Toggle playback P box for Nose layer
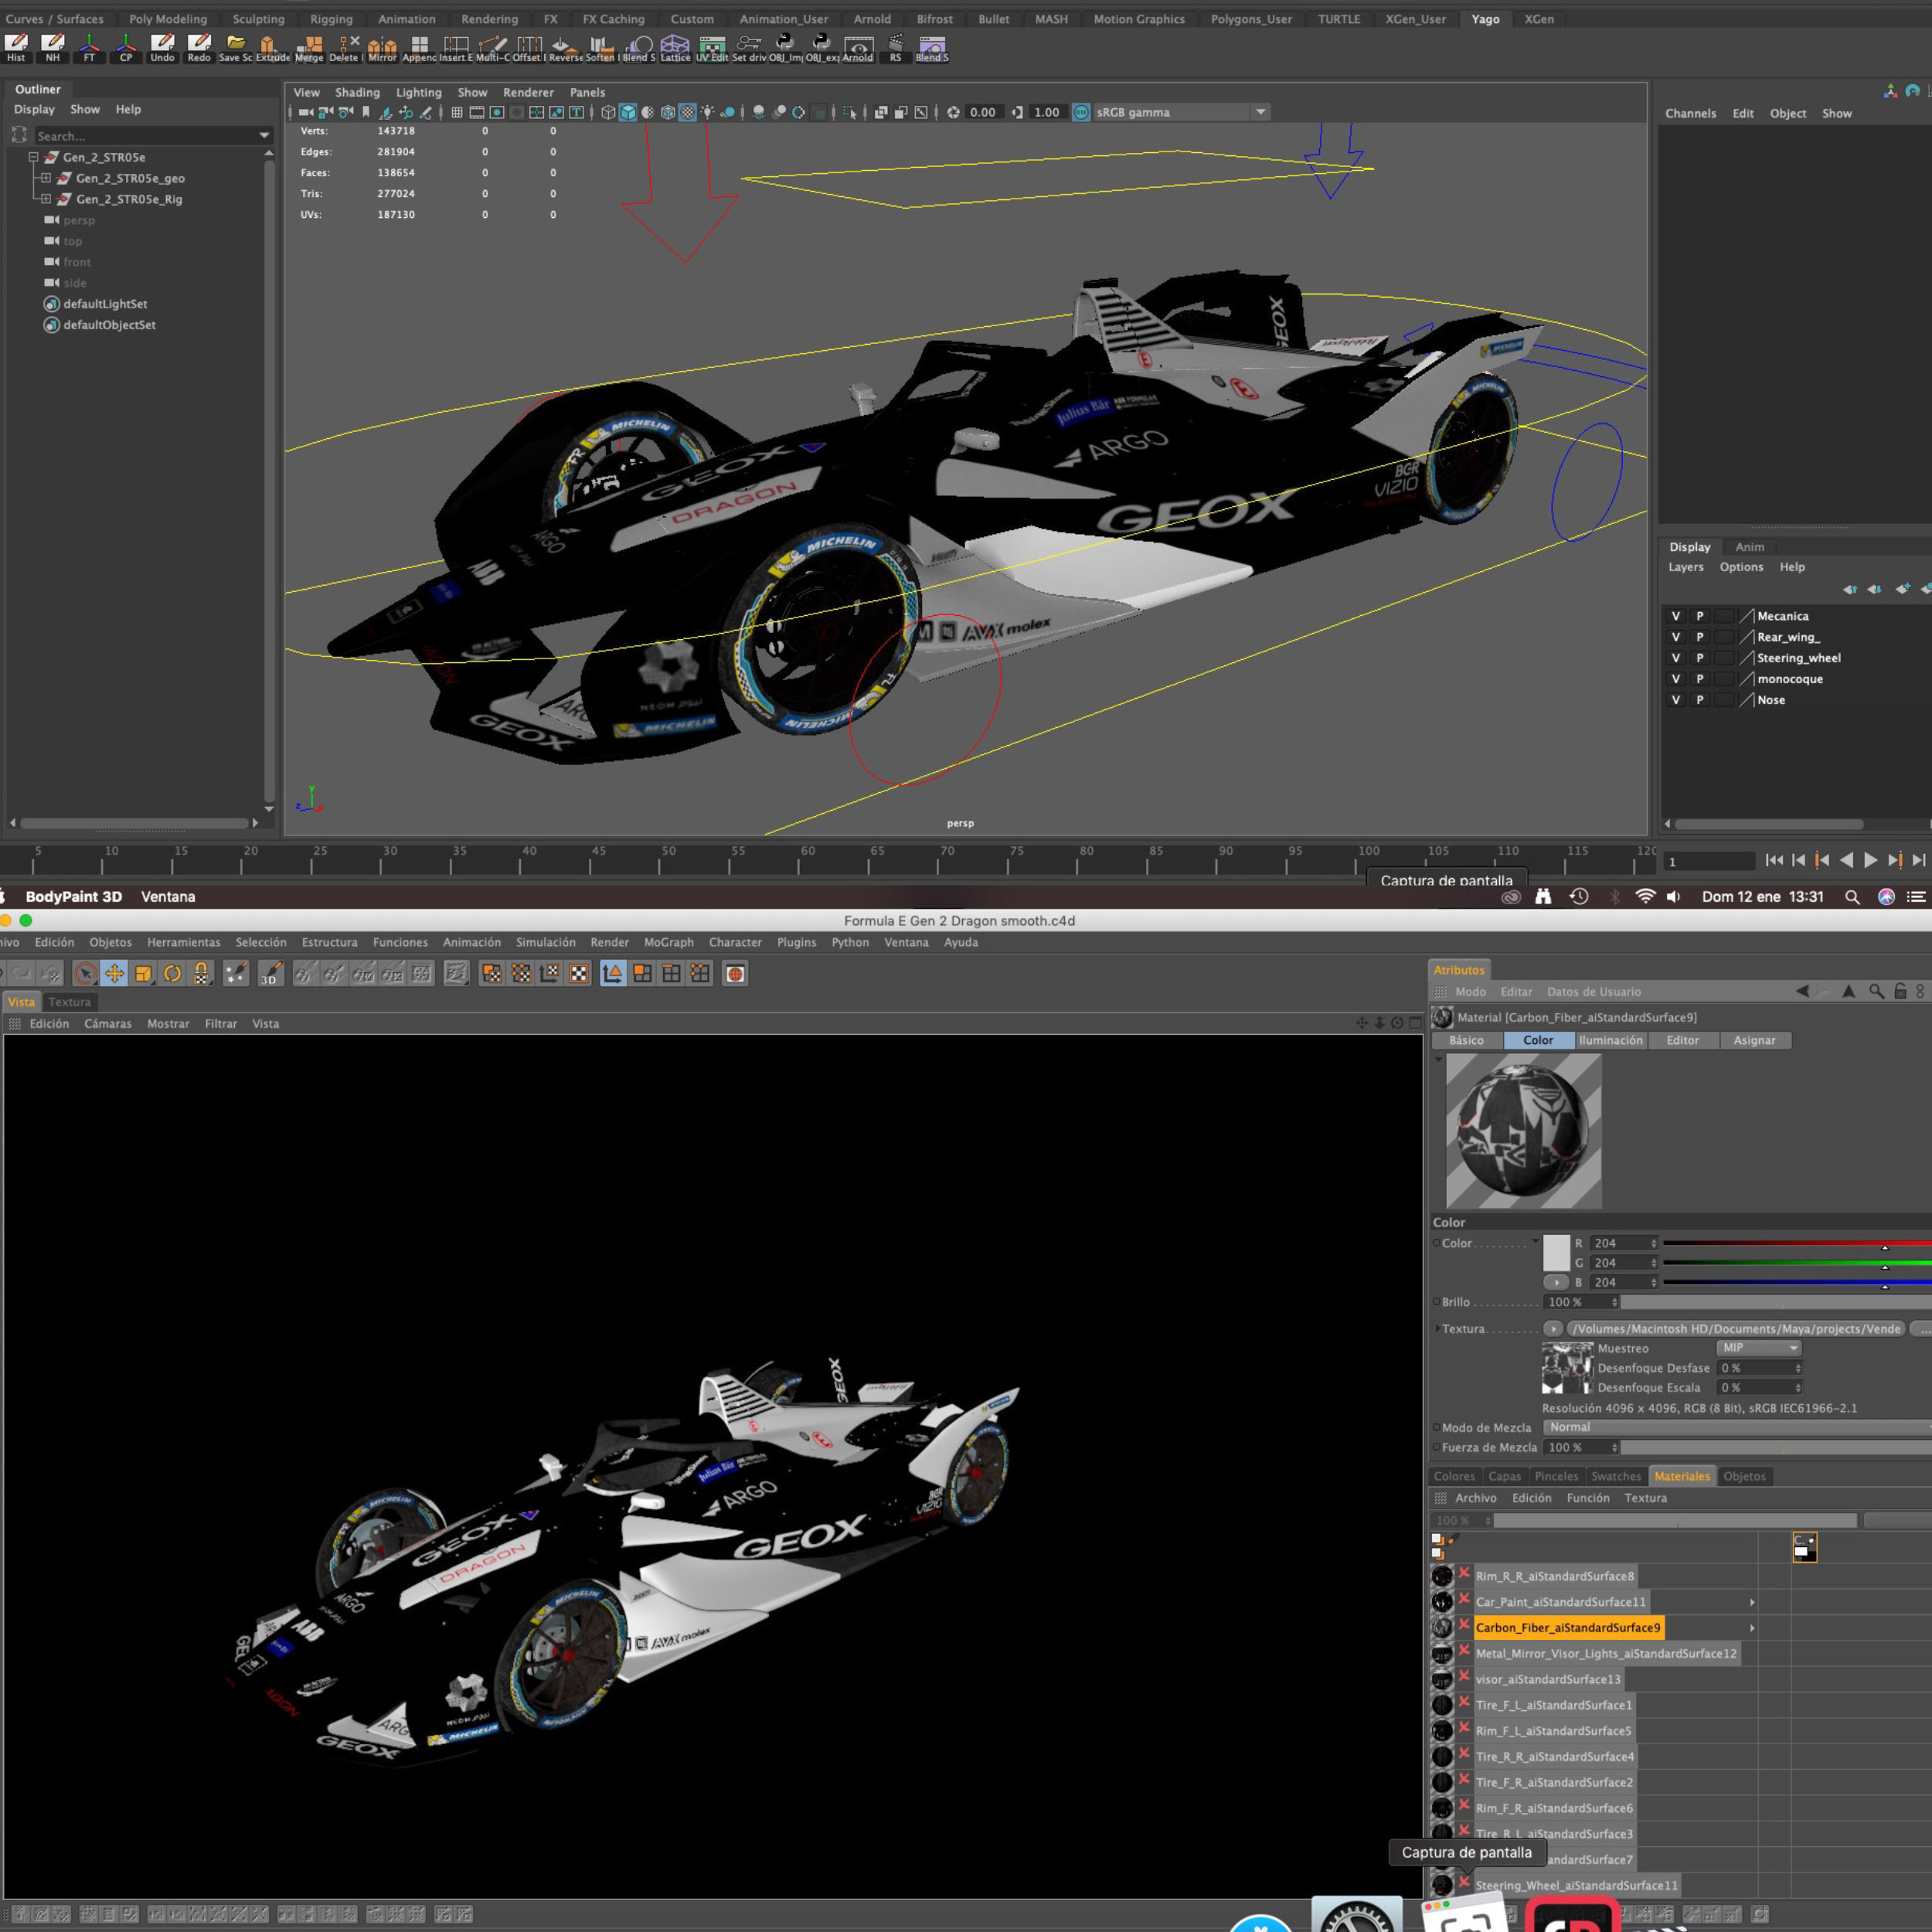The height and width of the screenshot is (1932, 1932). click(x=1699, y=700)
